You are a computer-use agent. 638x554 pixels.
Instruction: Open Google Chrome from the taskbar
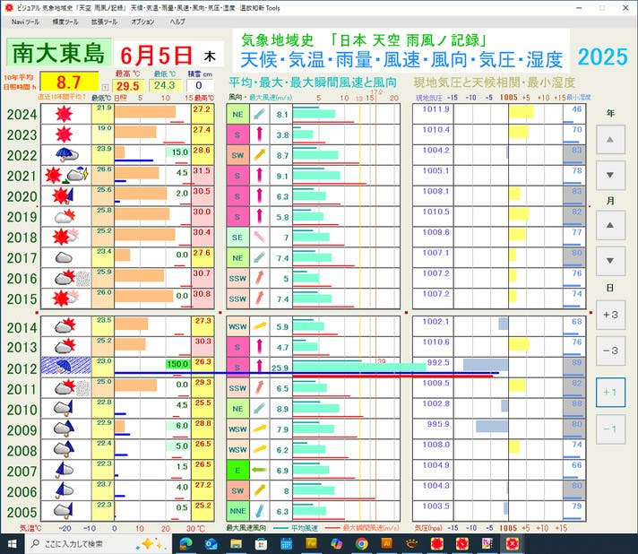point(361,543)
